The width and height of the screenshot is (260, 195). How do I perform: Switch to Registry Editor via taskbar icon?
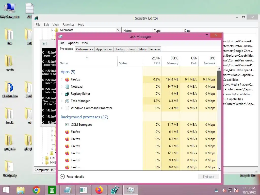[x=115, y=190]
